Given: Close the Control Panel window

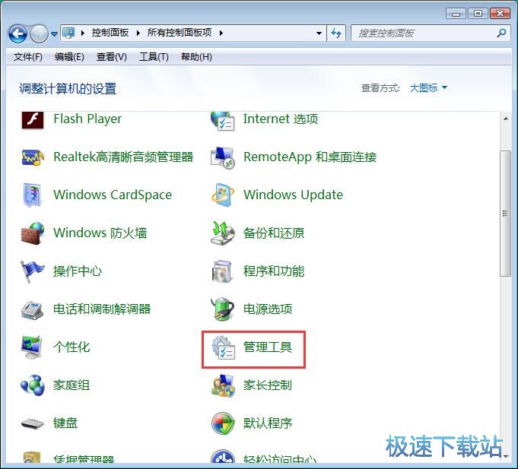Looking at the screenshot, I should 500,14.
